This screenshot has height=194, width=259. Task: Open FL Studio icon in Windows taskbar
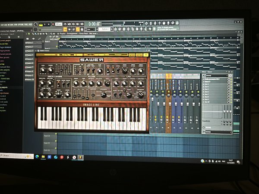point(80,158)
